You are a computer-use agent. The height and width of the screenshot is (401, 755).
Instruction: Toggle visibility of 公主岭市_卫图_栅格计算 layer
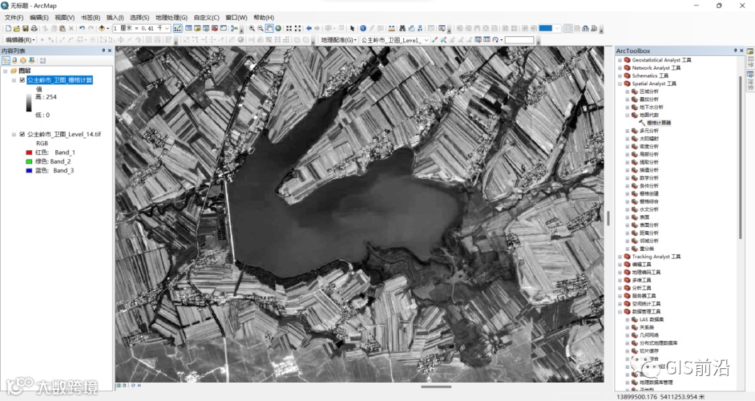pos(22,80)
